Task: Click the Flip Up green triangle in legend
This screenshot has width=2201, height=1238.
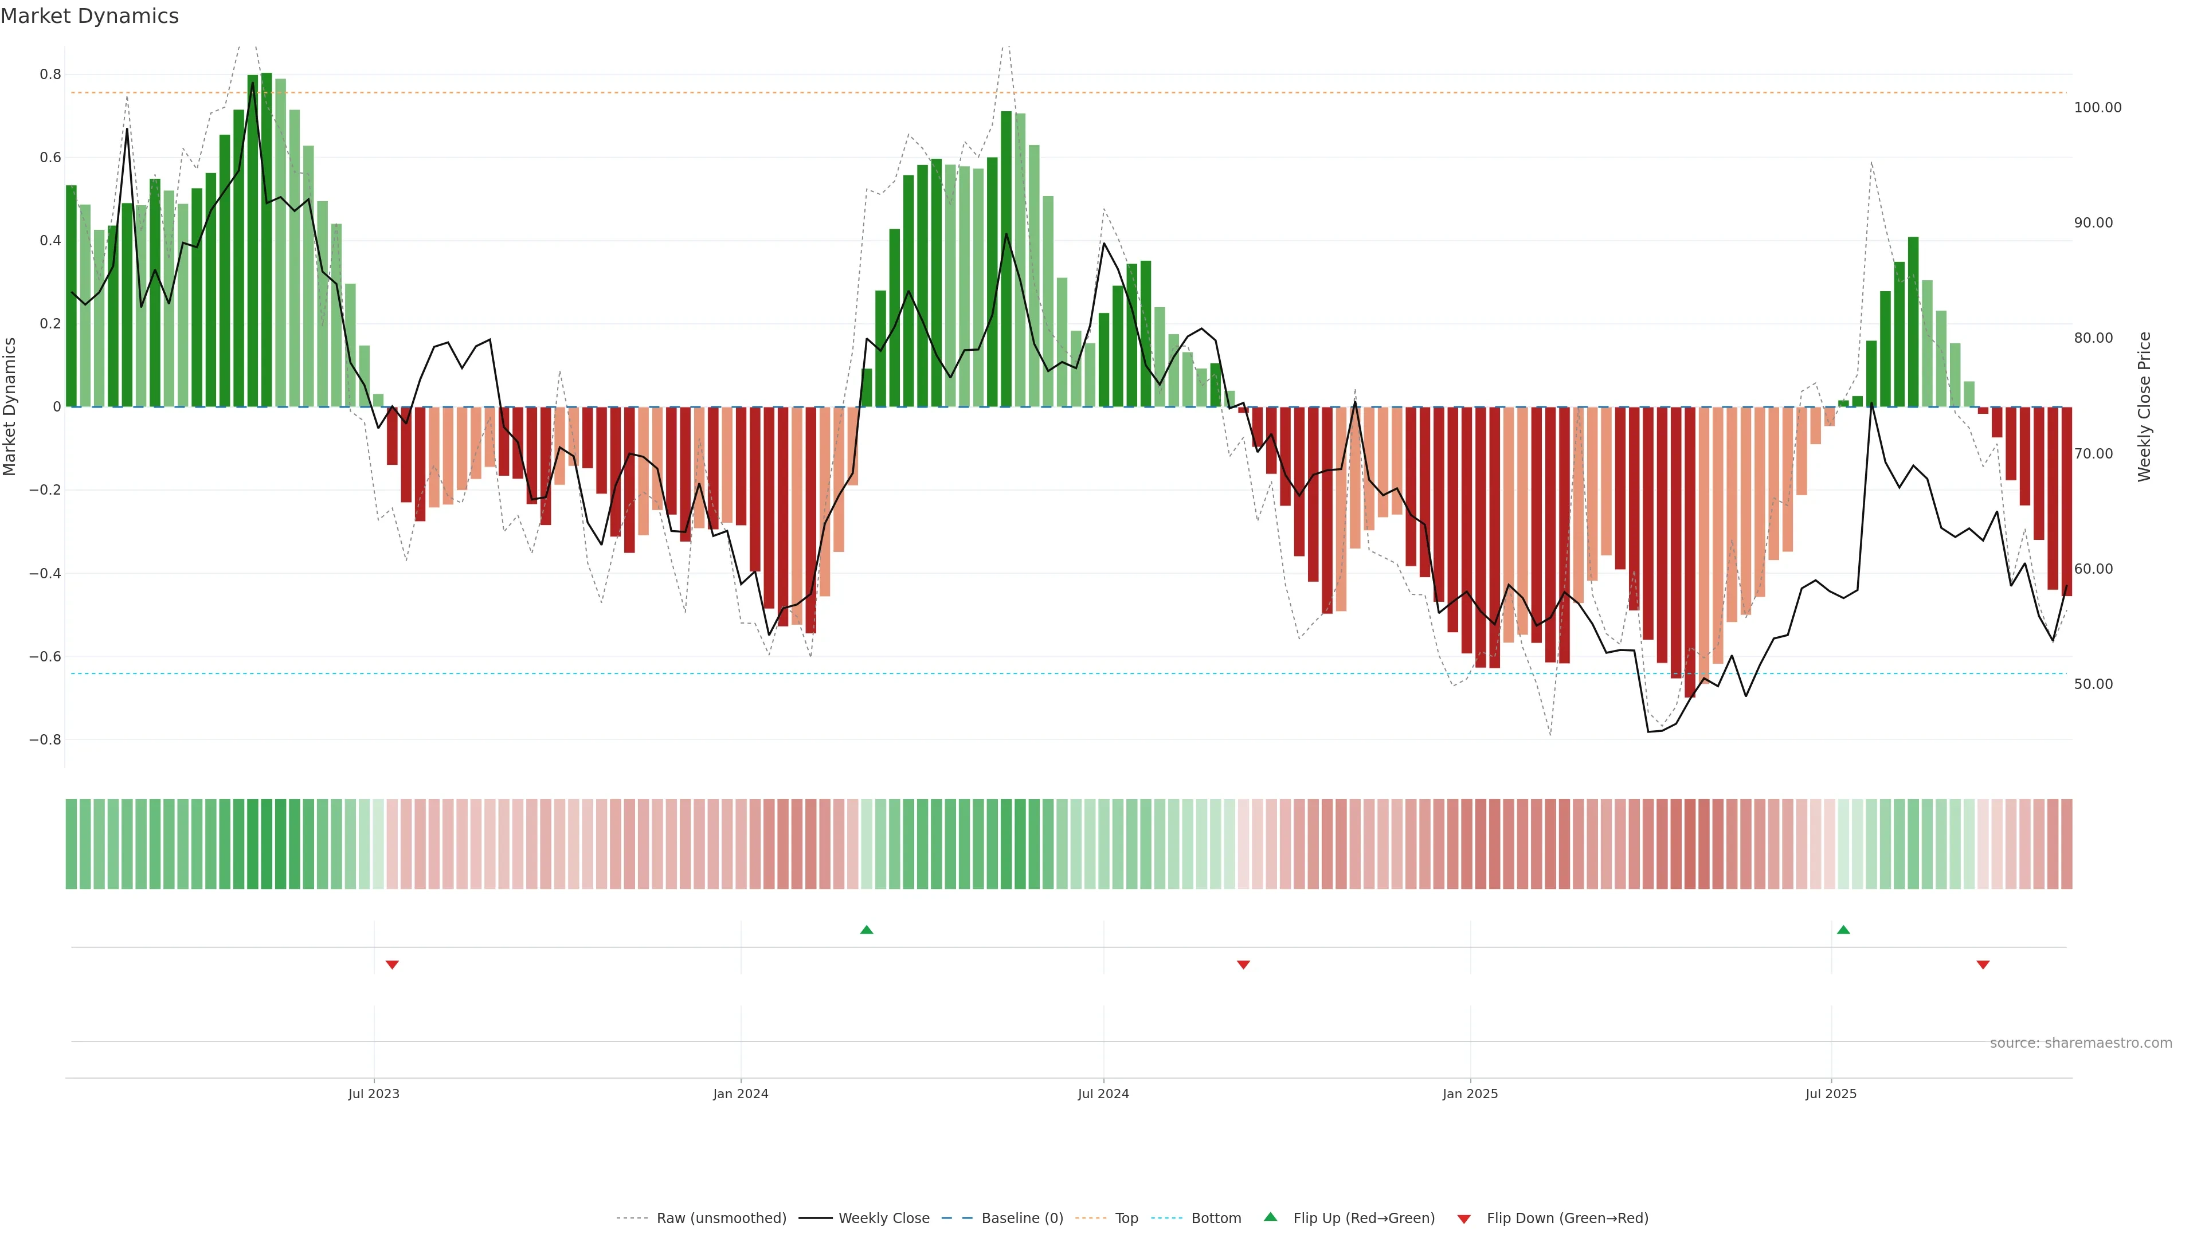Action: click(1271, 1217)
